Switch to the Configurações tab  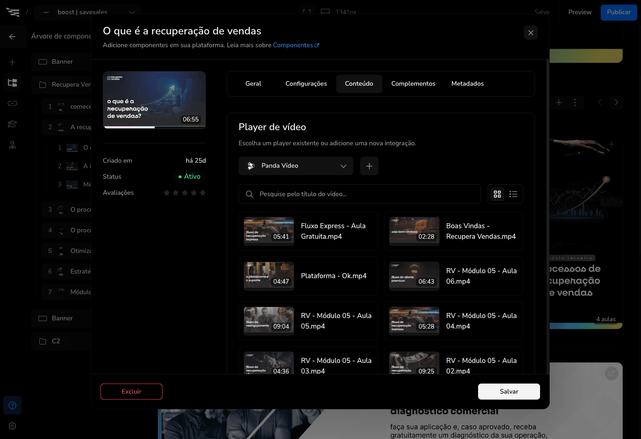306,84
